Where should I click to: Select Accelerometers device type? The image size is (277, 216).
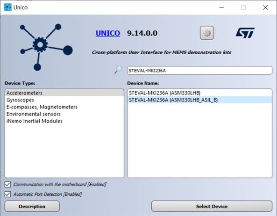coord(64,93)
